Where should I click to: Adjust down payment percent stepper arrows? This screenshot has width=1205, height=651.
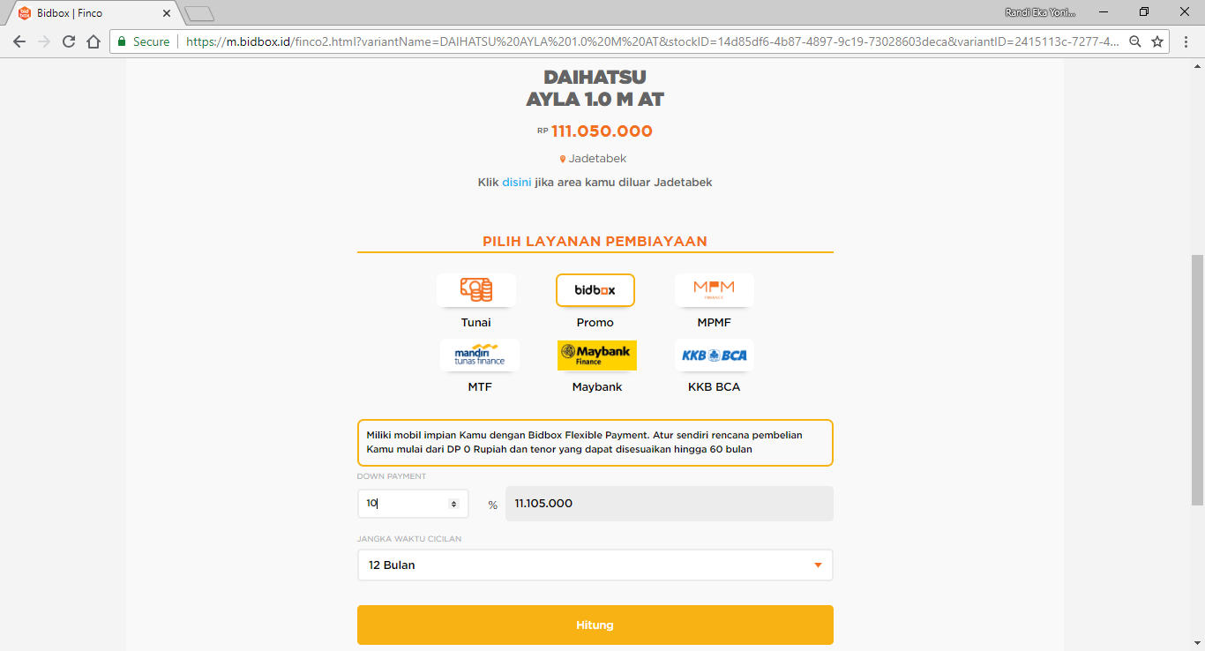pyautogui.click(x=454, y=504)
